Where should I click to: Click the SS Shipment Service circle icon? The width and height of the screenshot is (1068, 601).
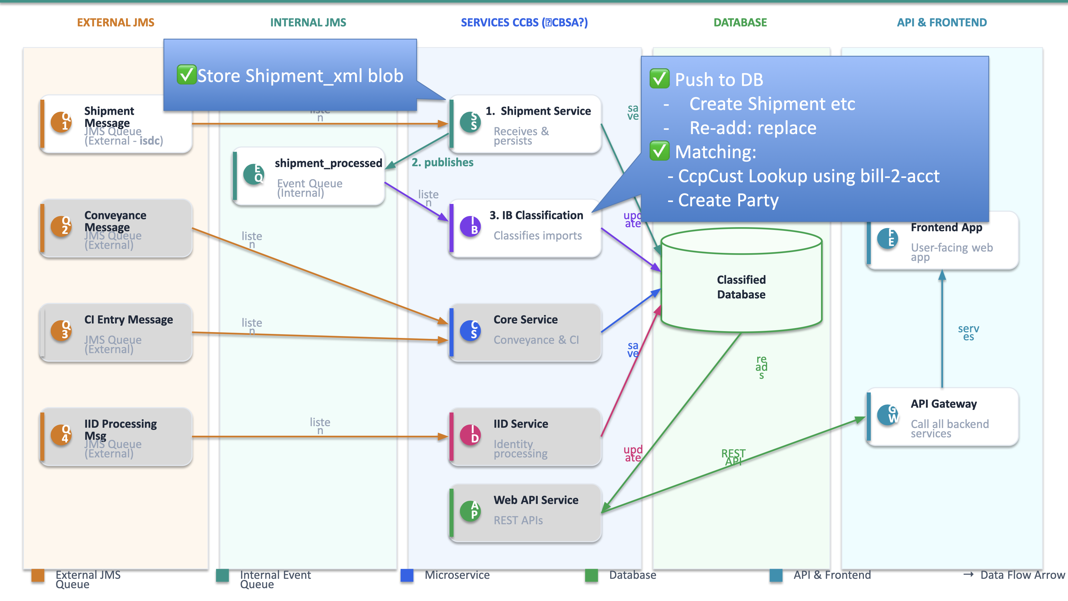click(470, 122)
